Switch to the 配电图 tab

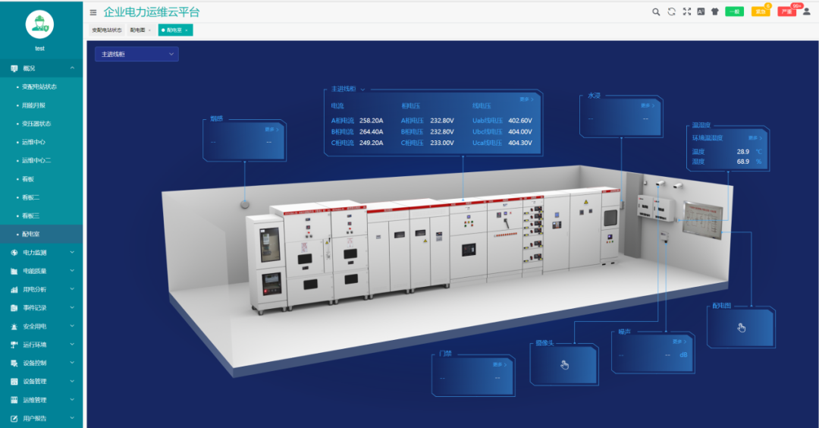[140, 30]
